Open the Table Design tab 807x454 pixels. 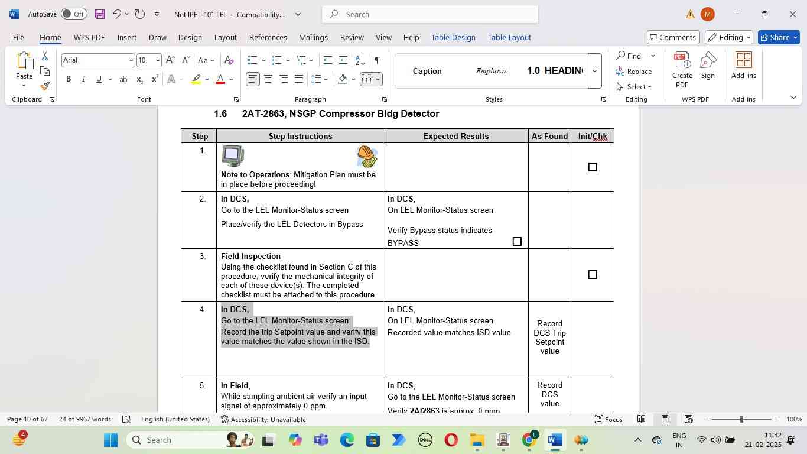click(453, 37)
